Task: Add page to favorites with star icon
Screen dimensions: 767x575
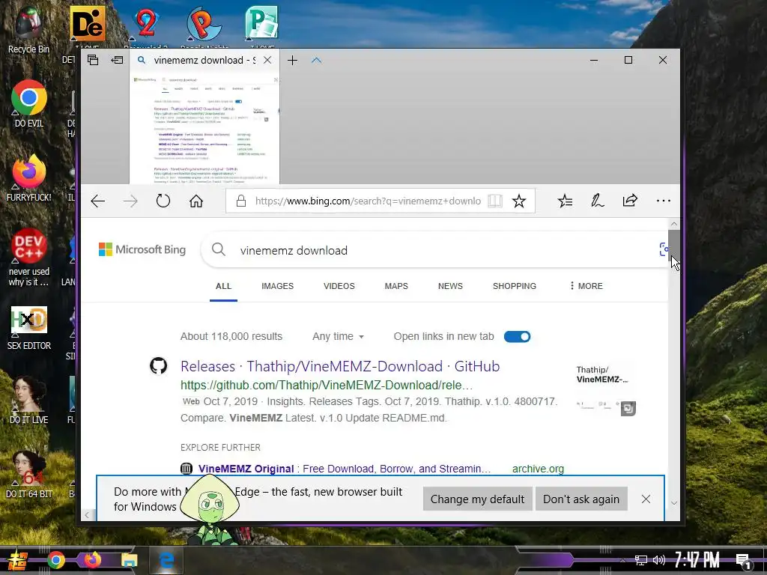Action: coord(519,201)
